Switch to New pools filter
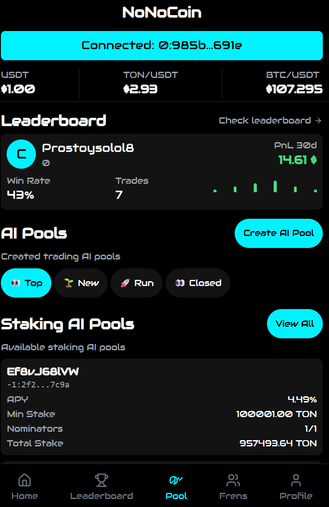 tap(81, 283)
